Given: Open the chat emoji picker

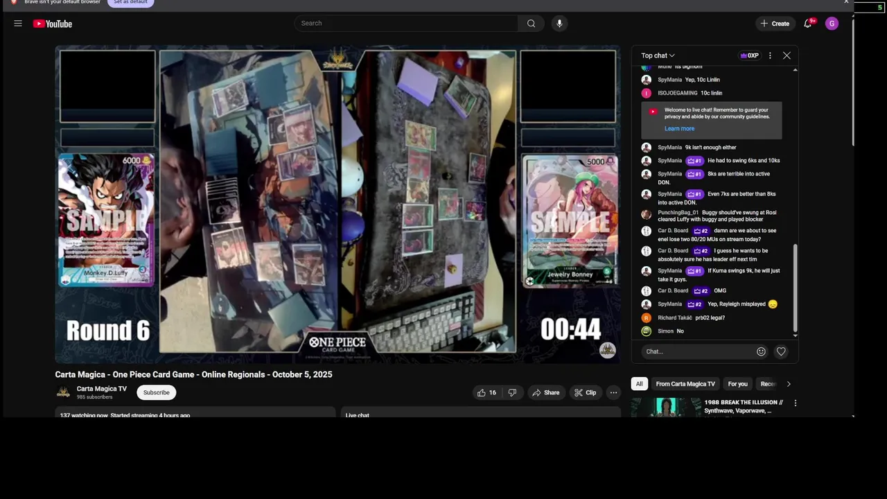Looking at the screenshot, I should click(x=761, y=351).
